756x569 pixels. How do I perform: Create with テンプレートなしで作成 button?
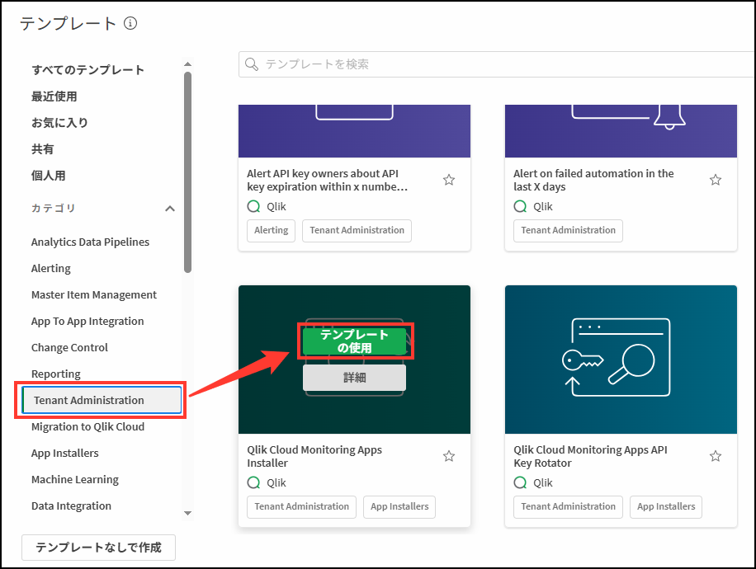coord(98,547)
